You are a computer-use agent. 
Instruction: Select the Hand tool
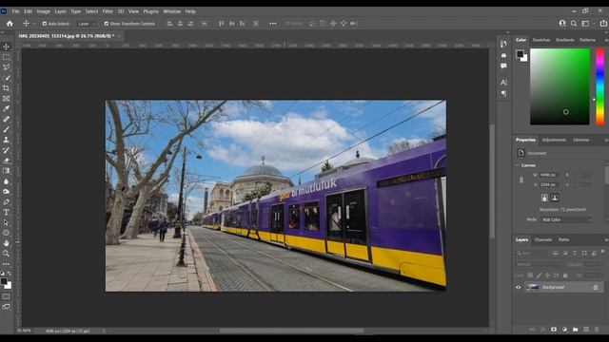click(7, 243)
